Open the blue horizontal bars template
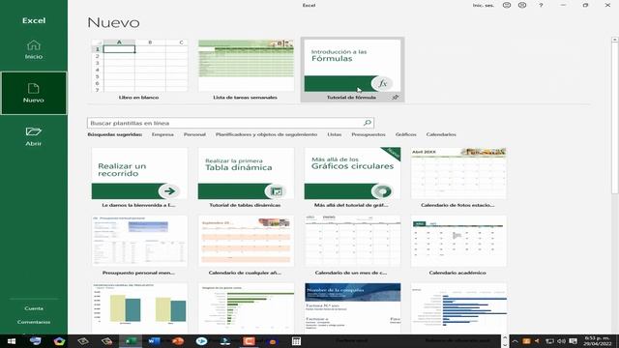Screen dimensions: 619x348 pos(458,308)
